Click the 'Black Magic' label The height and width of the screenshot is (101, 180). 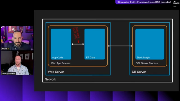pos(143,58)
